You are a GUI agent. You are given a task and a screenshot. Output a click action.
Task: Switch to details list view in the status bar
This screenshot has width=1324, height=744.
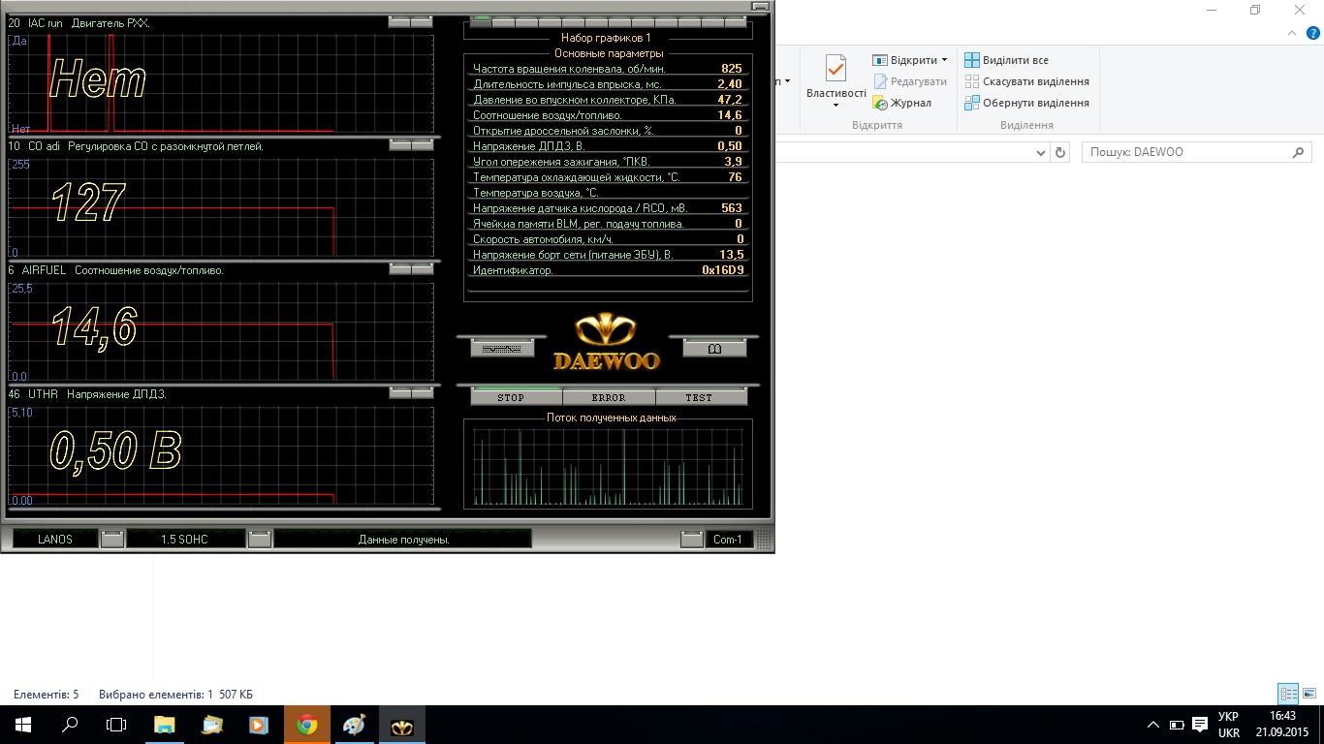point(1288,694)
